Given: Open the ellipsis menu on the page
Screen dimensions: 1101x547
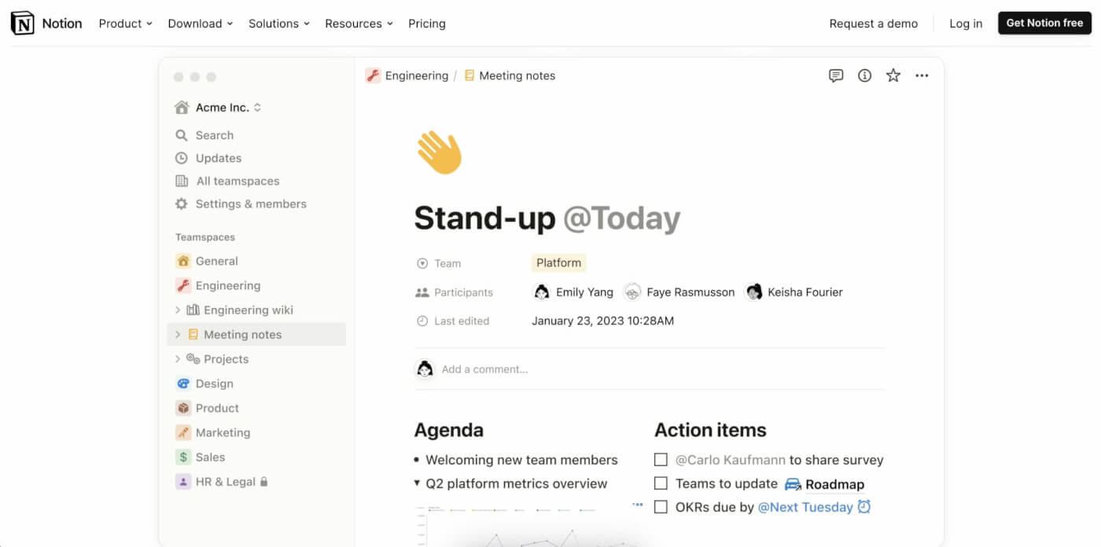Looking at the screenshot, I should pos(922,75).
